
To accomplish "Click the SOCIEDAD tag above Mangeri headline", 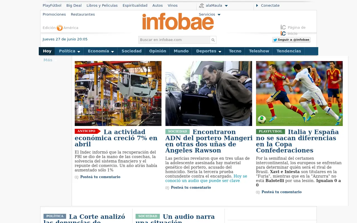I will coord(177,132).
